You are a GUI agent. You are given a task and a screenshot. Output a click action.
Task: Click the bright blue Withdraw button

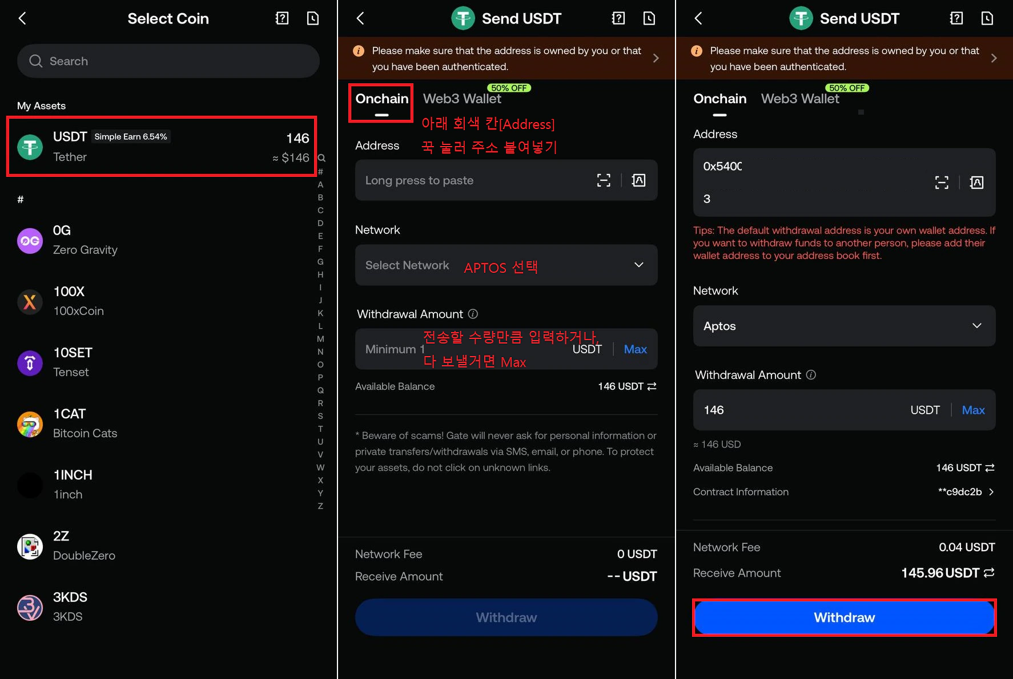(844, 617)
